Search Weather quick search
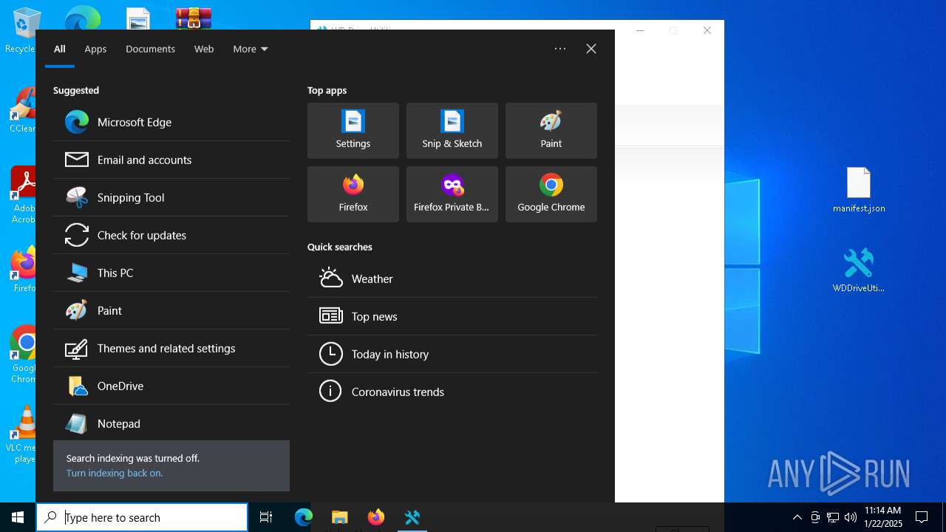This screenshot has width=946, height=532. coord(452,279)
